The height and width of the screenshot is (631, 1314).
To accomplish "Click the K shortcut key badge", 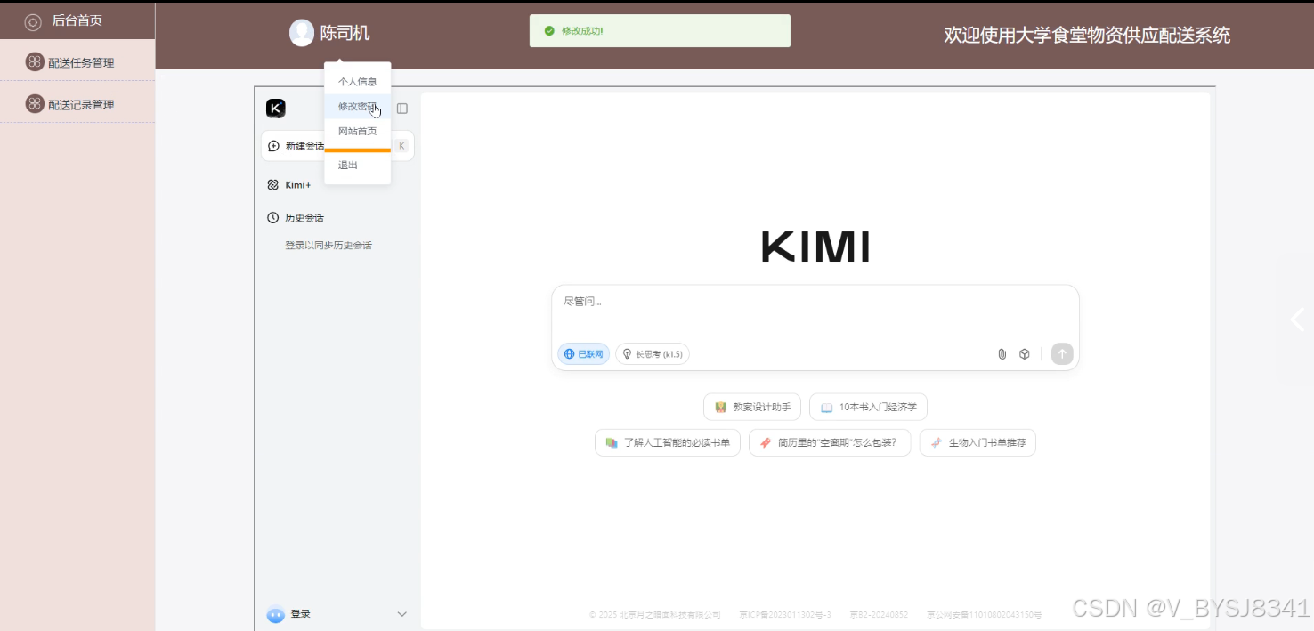I will (401, 146).
